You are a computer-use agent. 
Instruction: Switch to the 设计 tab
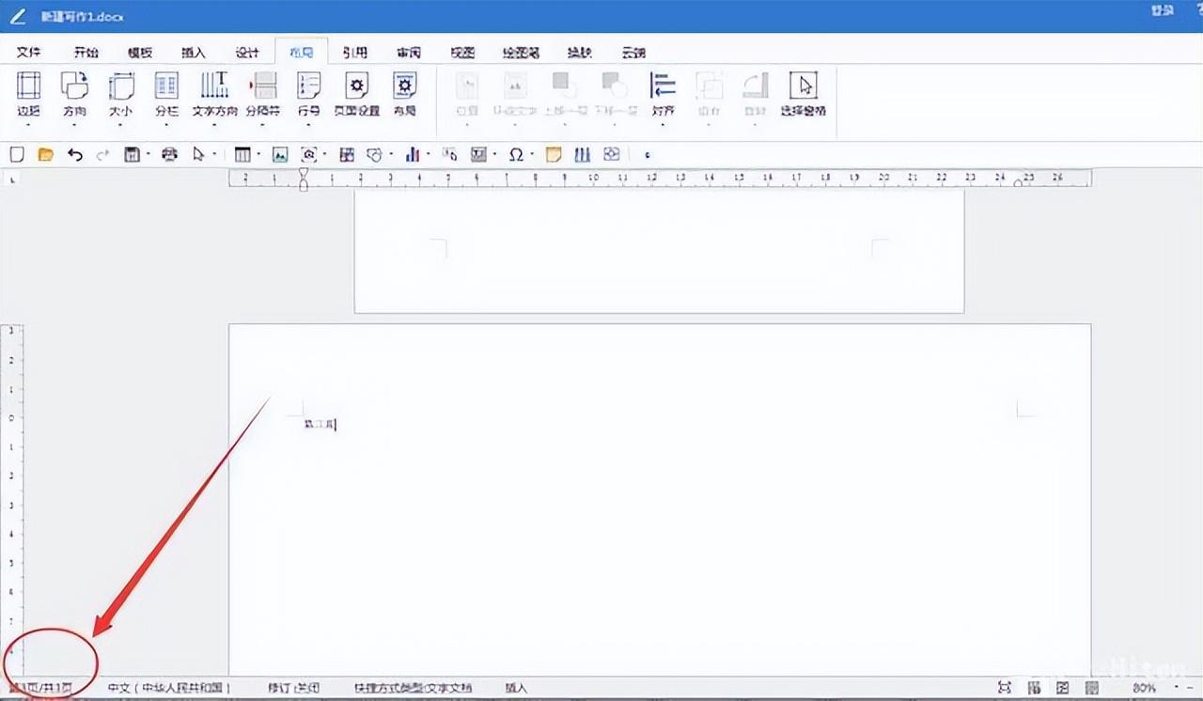(x=247, y=53)
